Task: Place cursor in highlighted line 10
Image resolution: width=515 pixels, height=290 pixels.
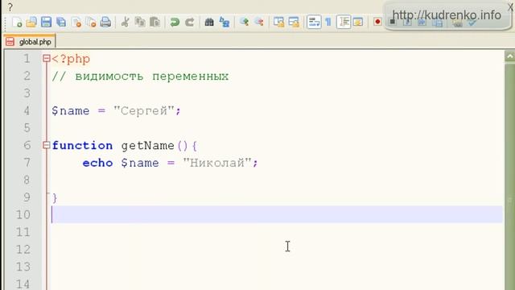Action: (277, 214)
